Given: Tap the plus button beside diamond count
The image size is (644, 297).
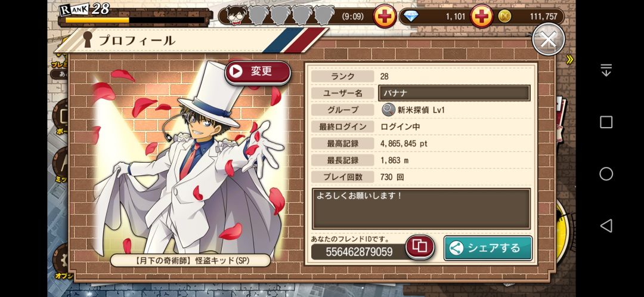Looking at the screenshot, I should click(481, 17).
